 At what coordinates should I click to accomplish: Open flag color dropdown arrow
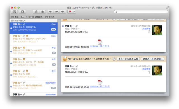[74, 12]
